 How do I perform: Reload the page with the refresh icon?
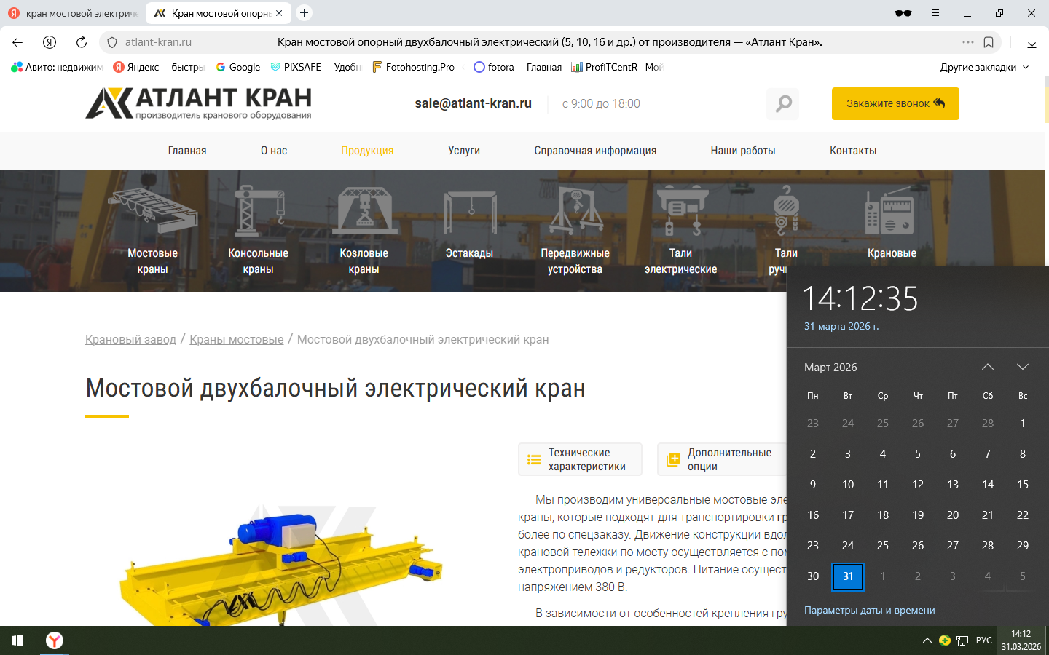pyautogui.click(x=82, y=42)
